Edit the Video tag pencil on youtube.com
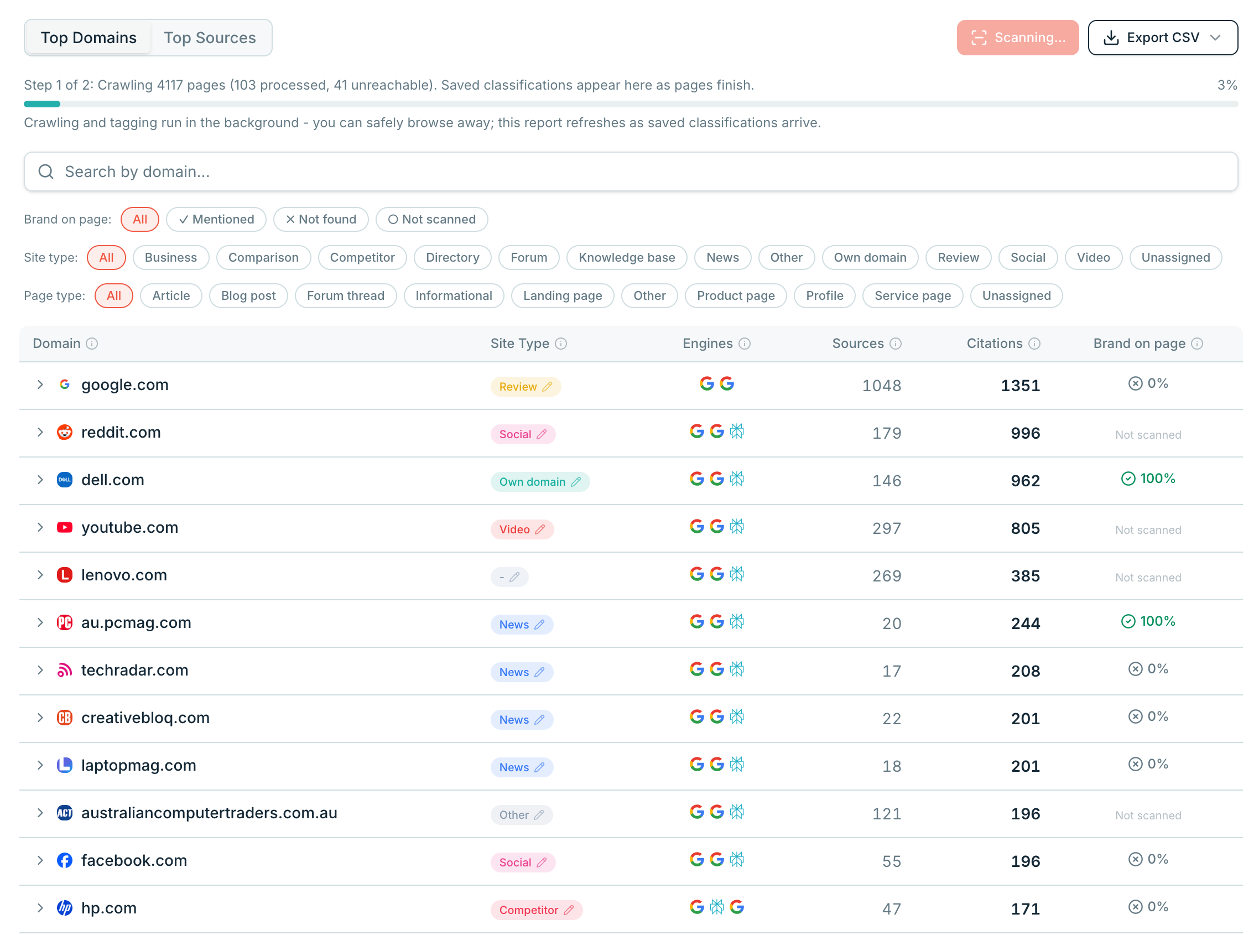The image size is (1259, 935). 540,529
